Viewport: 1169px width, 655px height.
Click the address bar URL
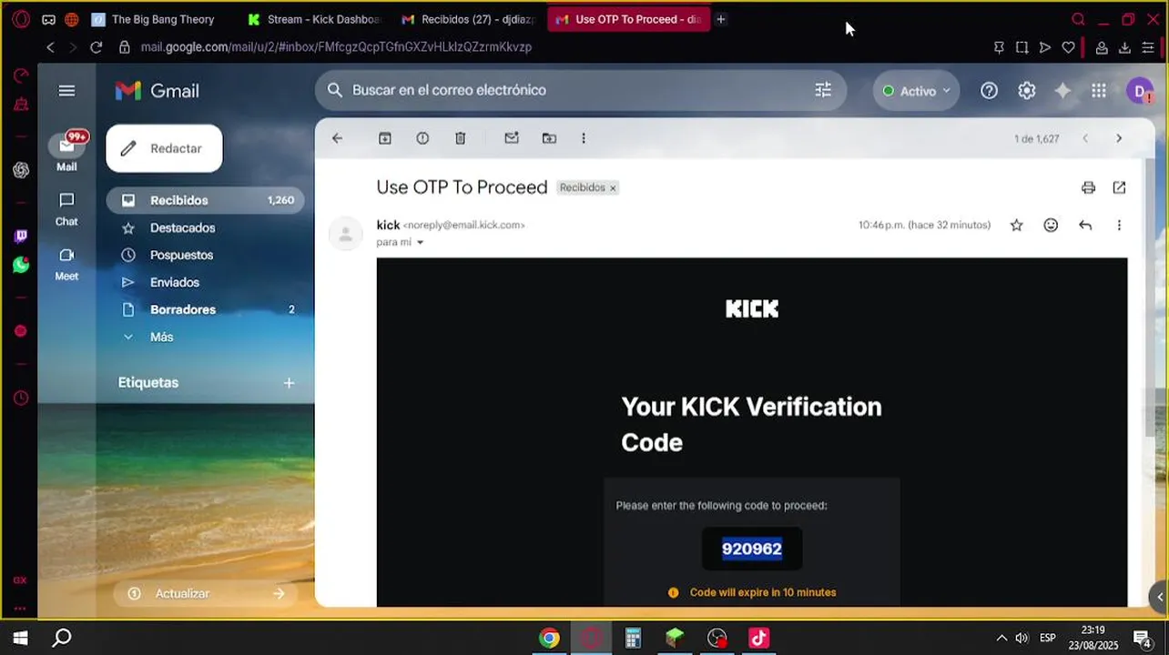click(x=336, y=47)
